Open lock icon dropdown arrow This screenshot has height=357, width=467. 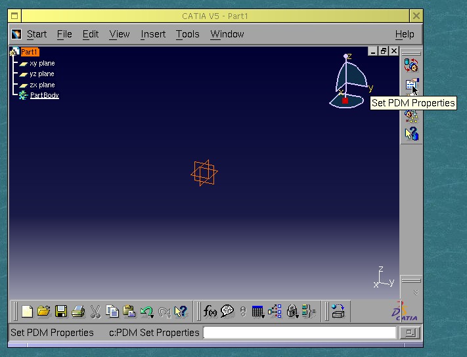297,316
